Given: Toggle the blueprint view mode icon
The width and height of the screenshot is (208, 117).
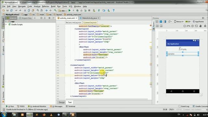Looking at the screenshot, I should pyautogui.click(x=161, y=22).
